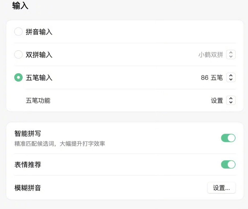Click the 五笔输入 label text
Screen dimensions: 248x209
[39, 78]
